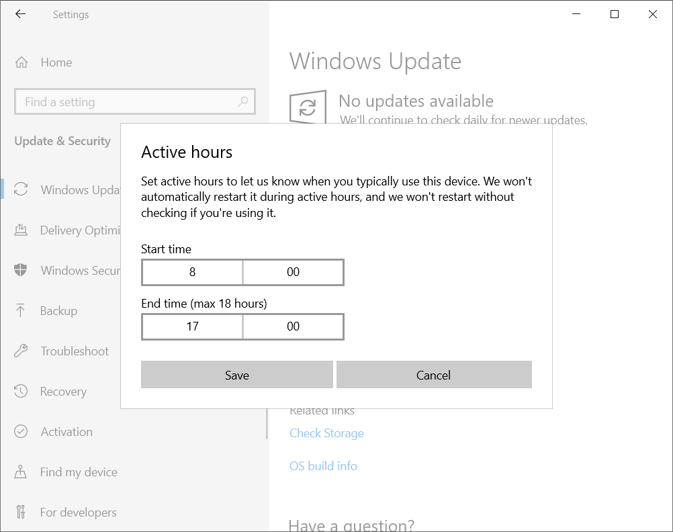Click the 'Start time' label
Screen dimensions: 673x532
pyautogui.click(x=166, y=249)
